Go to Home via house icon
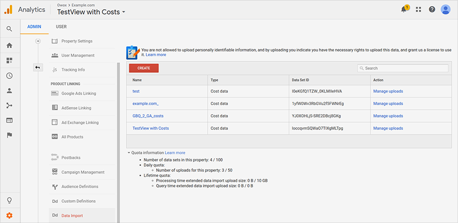Image resolution: width=458 pixels, height=223 pixels. coord(9,45)
